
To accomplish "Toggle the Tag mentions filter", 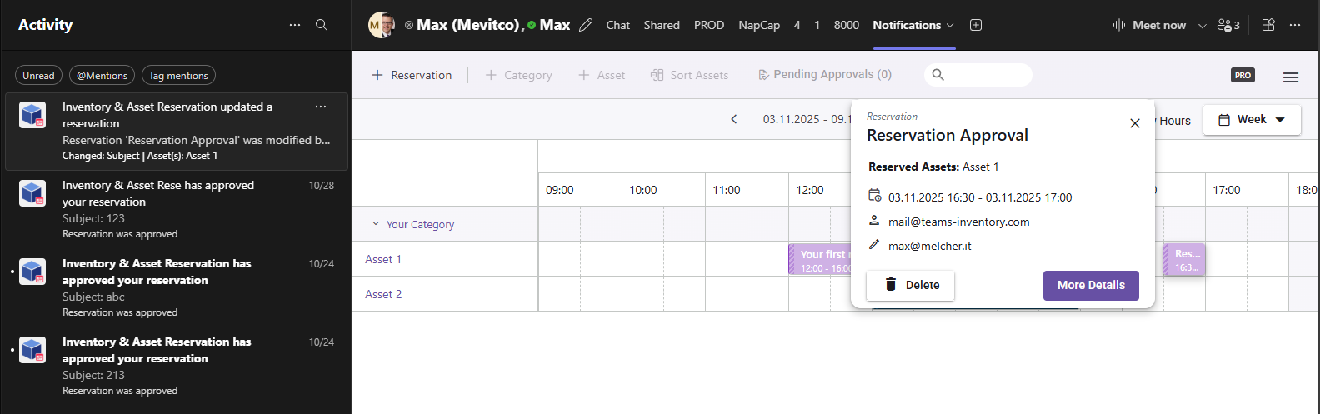I will click(x=178, y=76).
